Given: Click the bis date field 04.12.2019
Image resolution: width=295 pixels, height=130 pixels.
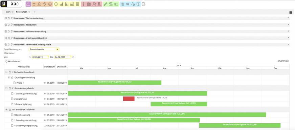Looking at the screenshot, I should click(x=63, y=57).
